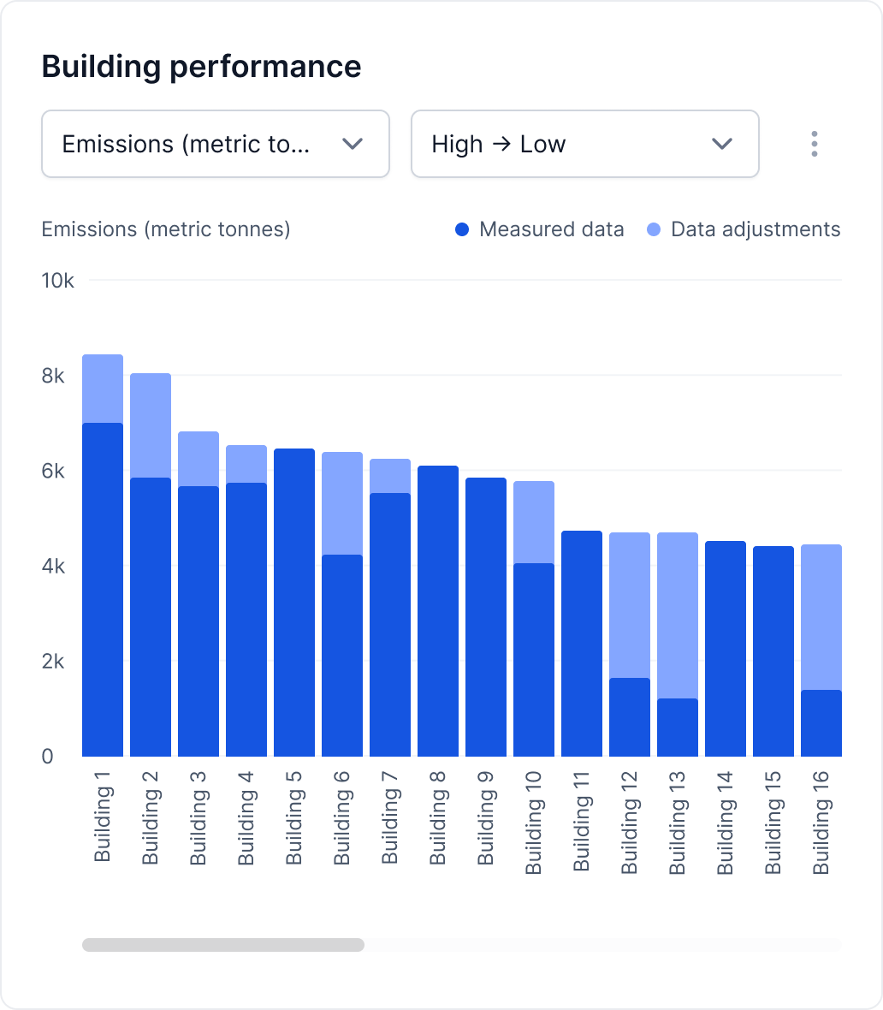883x1010 pixels.
Task: Click Building 16 measured data segment
Action: pyautogui.click(x=821, y=723)
